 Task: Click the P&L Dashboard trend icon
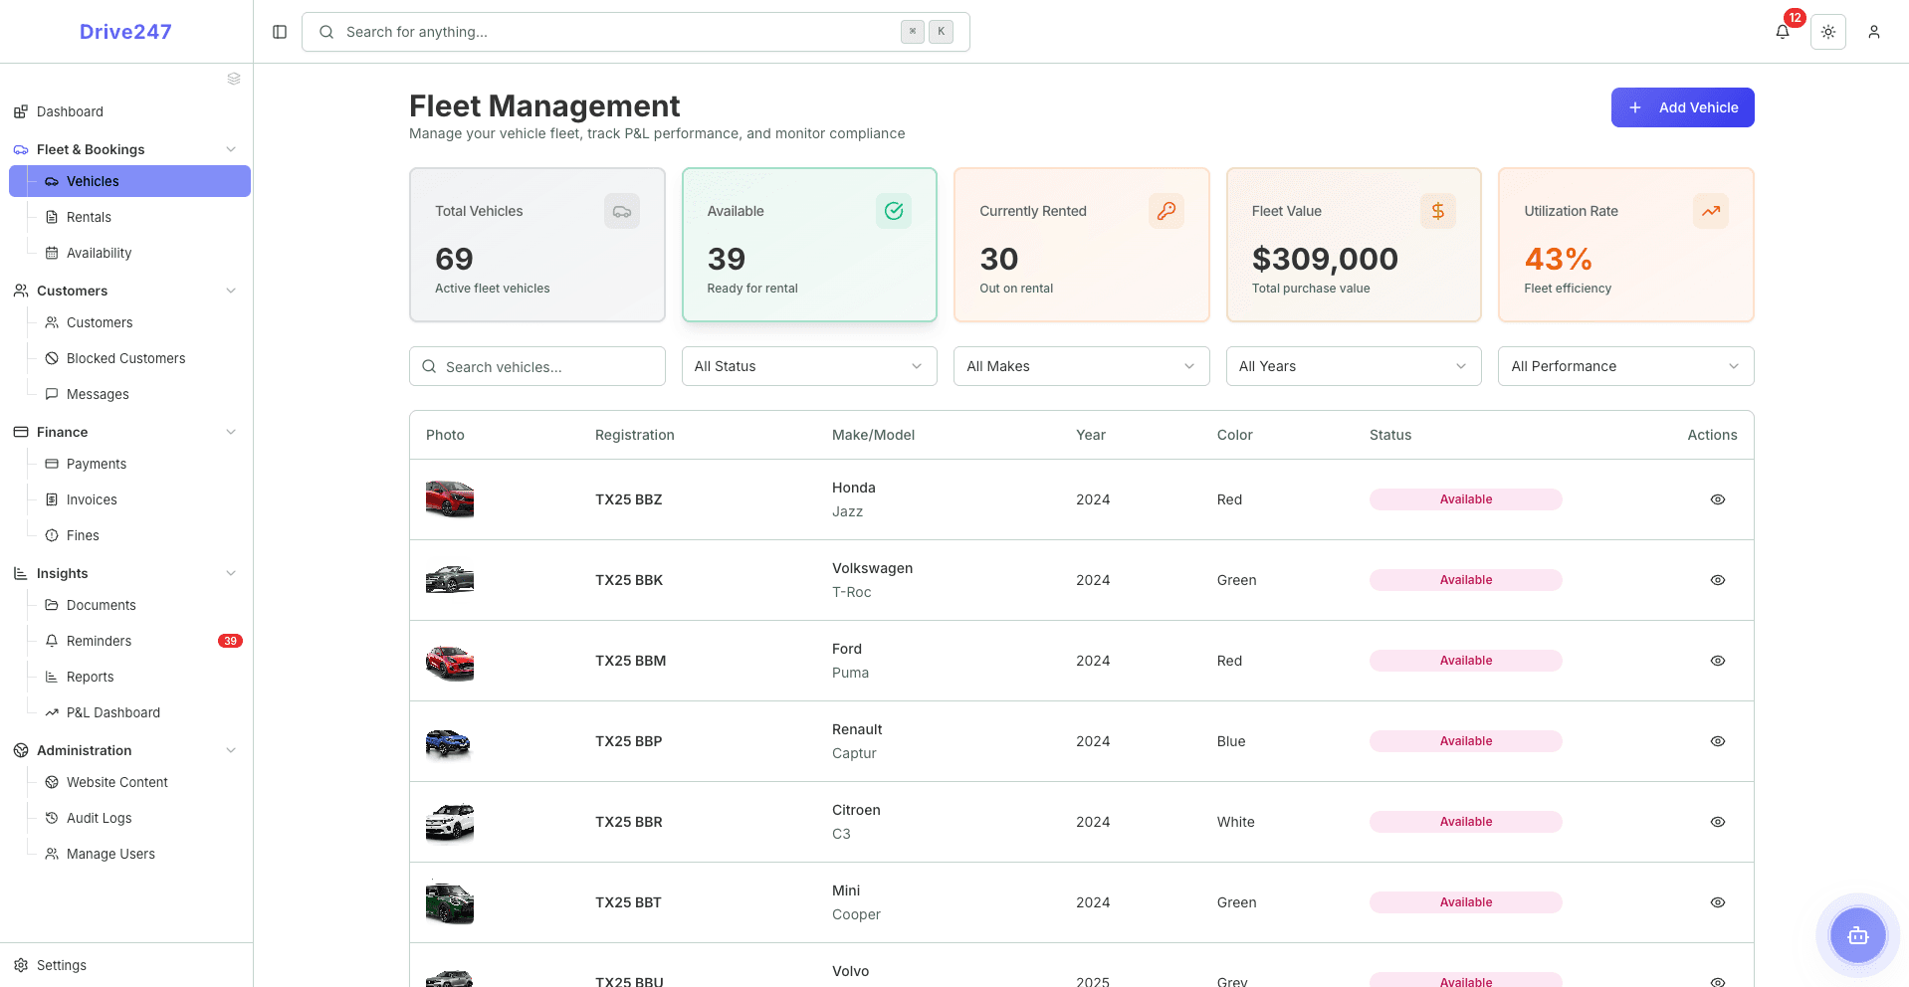(51, 712)
